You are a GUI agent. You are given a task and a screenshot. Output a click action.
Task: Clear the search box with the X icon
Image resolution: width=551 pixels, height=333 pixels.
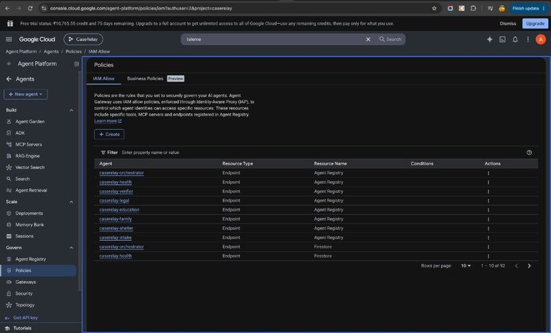pyautogui.click(x=368, y=40)
